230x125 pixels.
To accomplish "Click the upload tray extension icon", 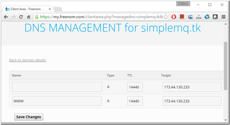I will coord(198,17).
